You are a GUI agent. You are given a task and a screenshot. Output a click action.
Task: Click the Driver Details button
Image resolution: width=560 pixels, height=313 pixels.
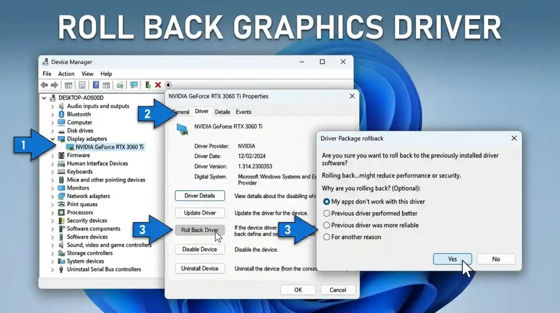(x=200, y=196)
